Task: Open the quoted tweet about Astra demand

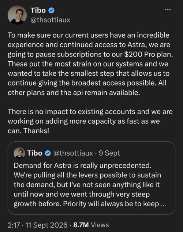Action: tap(91, 178)
